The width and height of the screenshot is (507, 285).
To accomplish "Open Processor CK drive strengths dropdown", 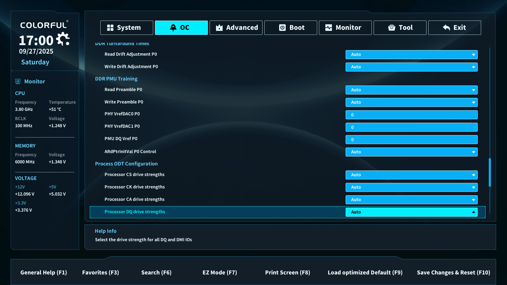I will [411, 187].
